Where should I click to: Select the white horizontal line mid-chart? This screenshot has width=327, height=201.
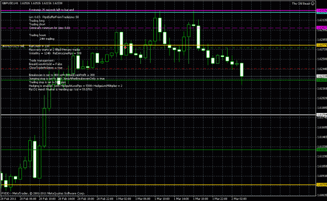159,115
